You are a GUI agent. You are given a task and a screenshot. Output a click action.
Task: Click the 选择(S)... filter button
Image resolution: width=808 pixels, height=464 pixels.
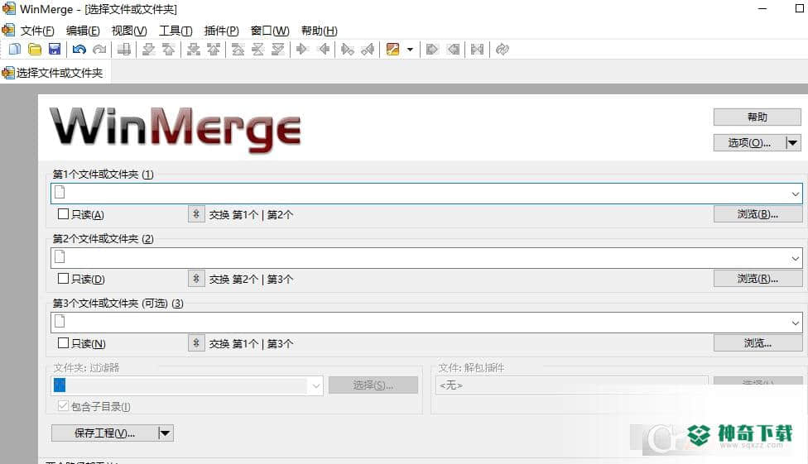[x=373, y=385]
